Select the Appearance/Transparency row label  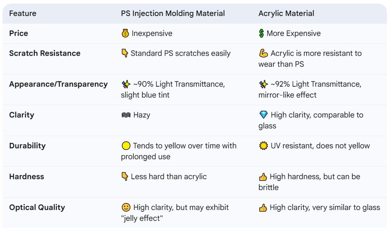[58, 84]
